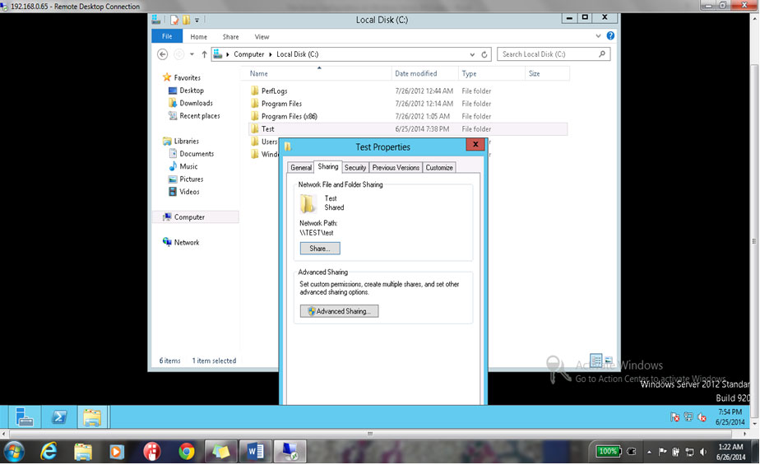Open the File menu tab
Screen dimensions: 760x465
tap(167, 36)
